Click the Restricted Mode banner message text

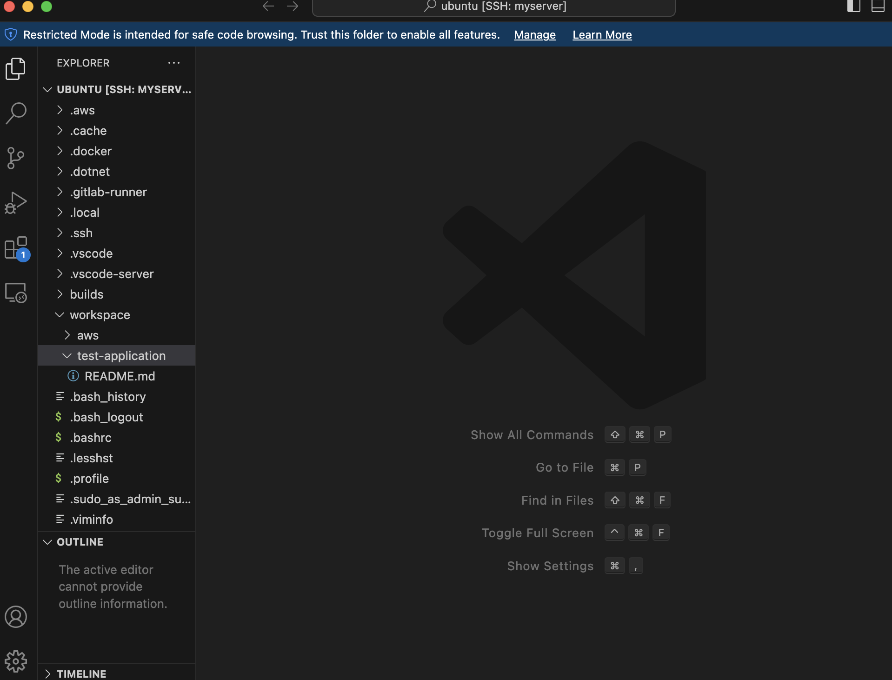pyautogui.click(x=261, y=35)
